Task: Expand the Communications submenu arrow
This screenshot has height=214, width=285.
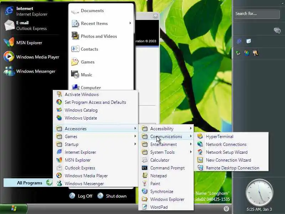Action: pos(191,136)
